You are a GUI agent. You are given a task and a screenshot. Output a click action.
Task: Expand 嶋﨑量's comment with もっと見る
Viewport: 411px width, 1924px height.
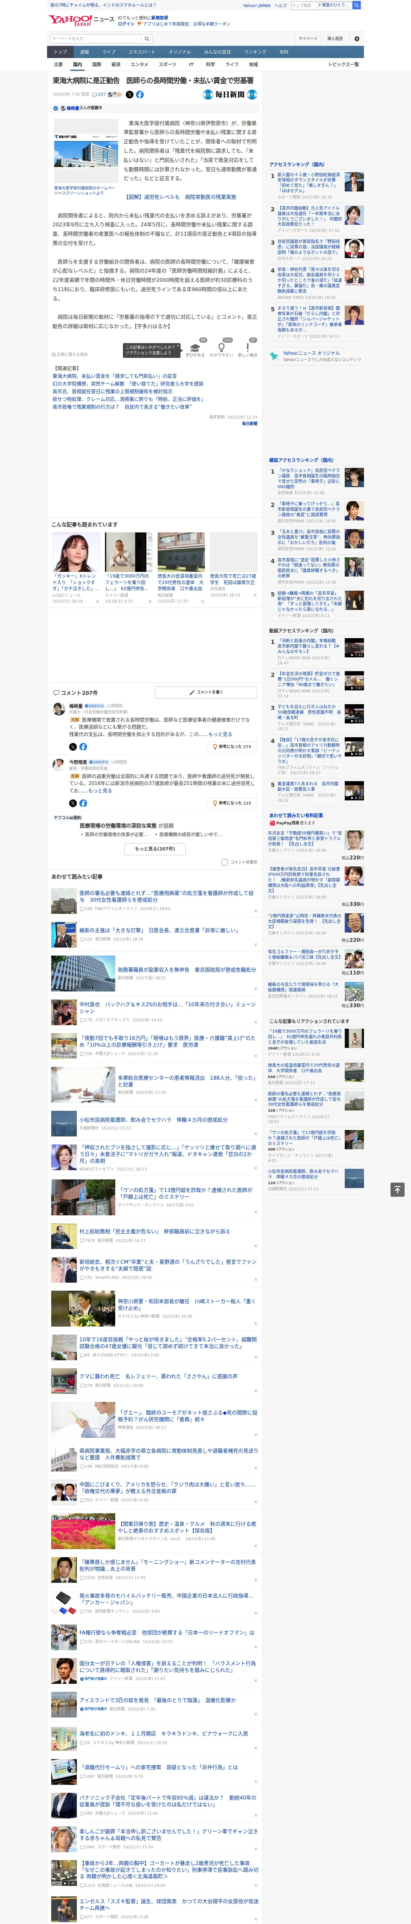pyautogui.click(x=220, y=734)
